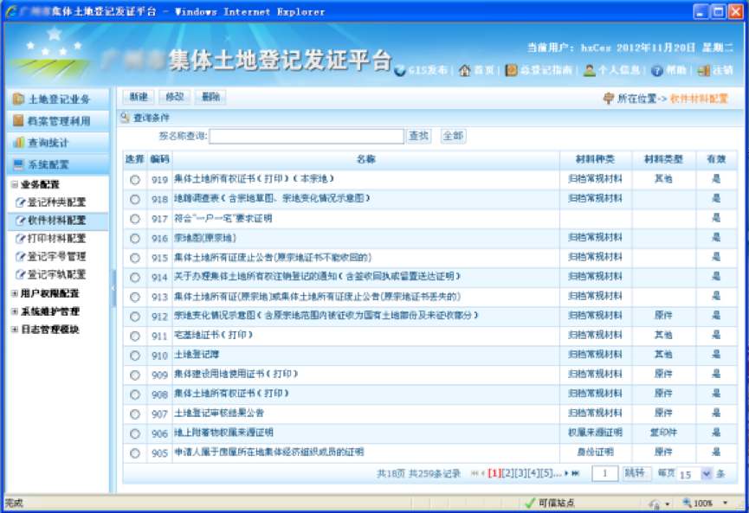Click the 按名称查询 text input field
749x513 pixels.
[x=307, y=136]
